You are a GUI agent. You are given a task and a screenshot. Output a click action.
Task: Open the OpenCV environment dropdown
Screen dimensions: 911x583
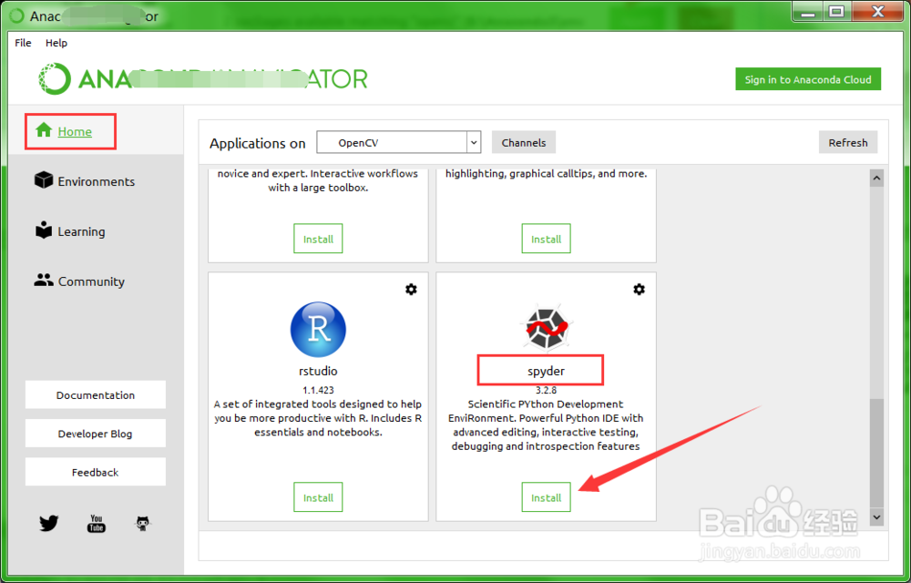pos(399,142)
